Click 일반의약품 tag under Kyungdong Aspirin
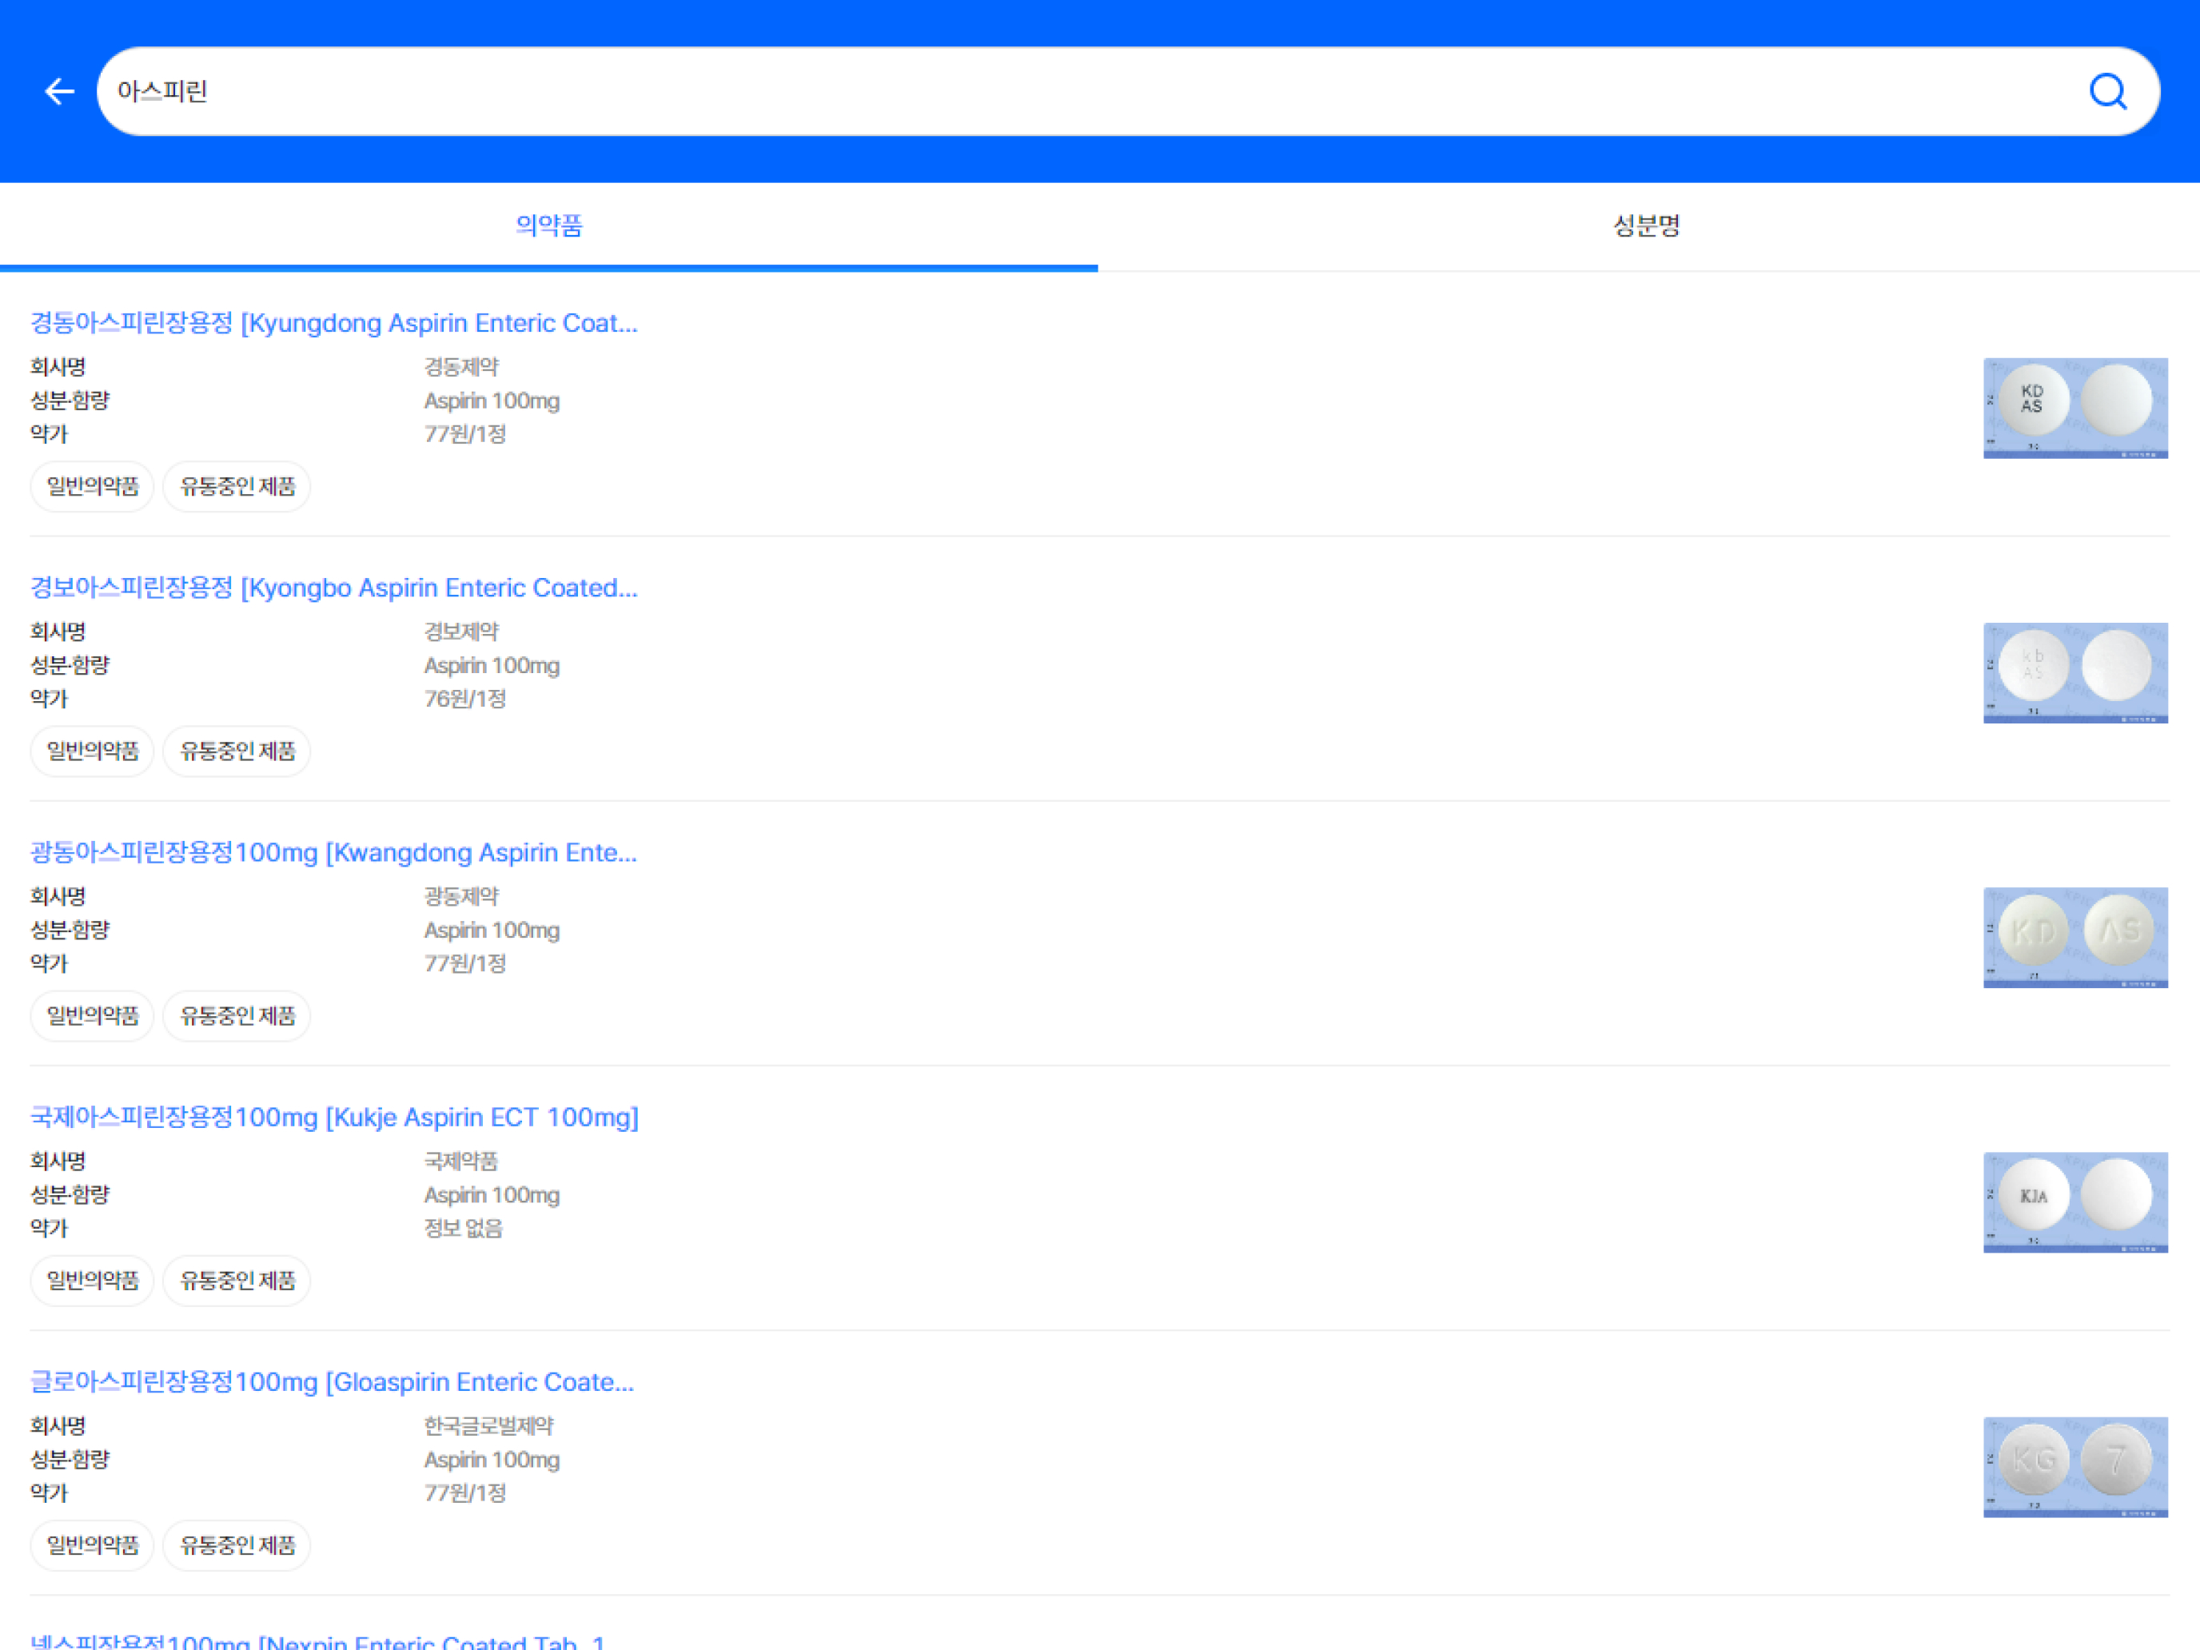This screenshot has width=2200, height=1650. point(93,486)
